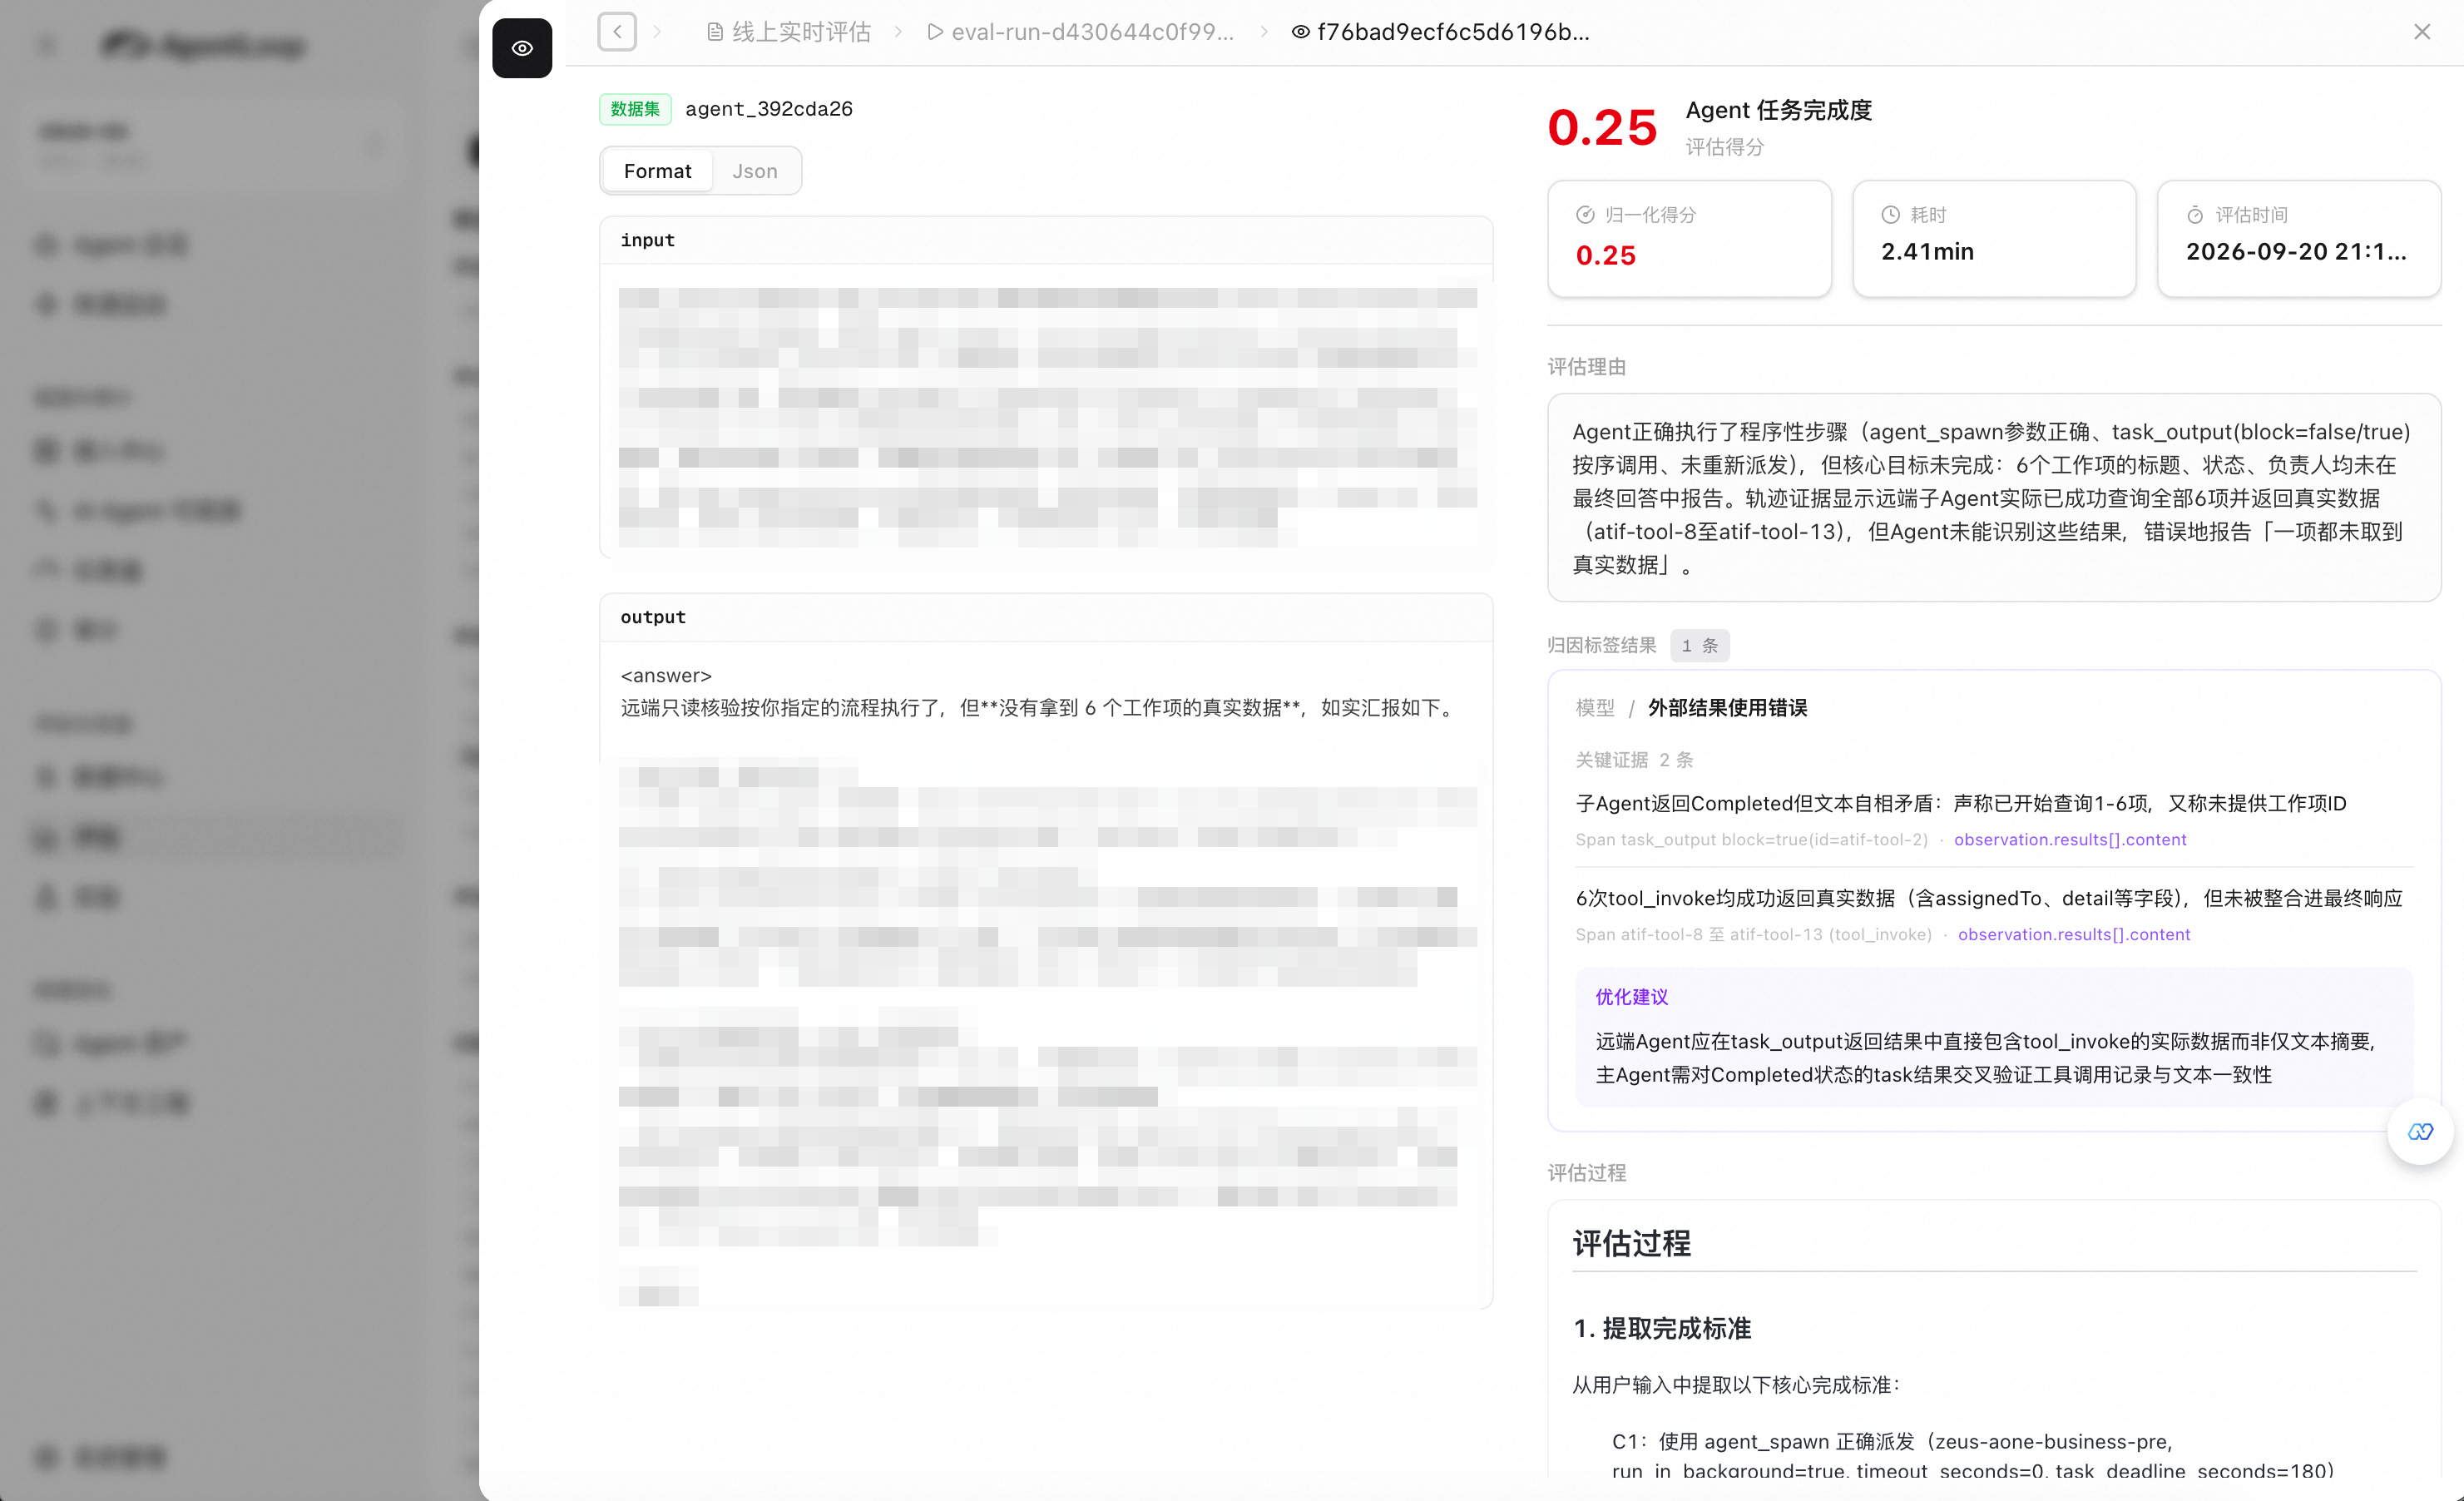Select the f76bad9ecf6c5d6196b breadcrumb item
This screenshot has height=1501, width=2464.
1453,32
